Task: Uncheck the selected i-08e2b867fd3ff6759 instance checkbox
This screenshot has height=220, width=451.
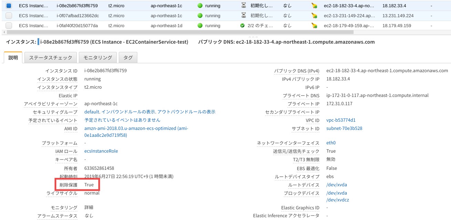Action: pos(9,5)
